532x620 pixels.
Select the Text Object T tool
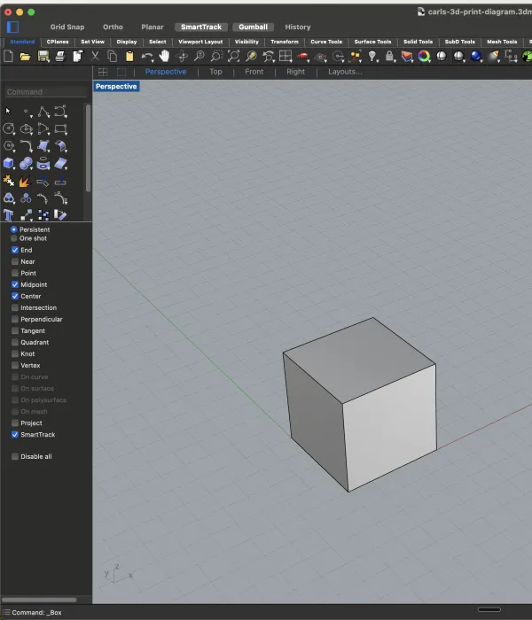tap(8, 215)
